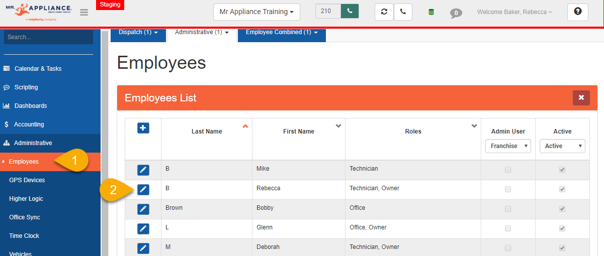The image size is (604, 256).
Task: Open GPS Devices in the sidebar
Action: tap(27, 180)
